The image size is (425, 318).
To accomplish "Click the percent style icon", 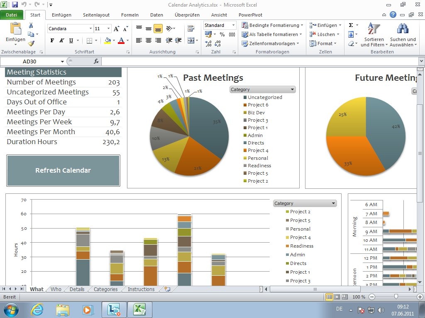I will coord(222,34).
